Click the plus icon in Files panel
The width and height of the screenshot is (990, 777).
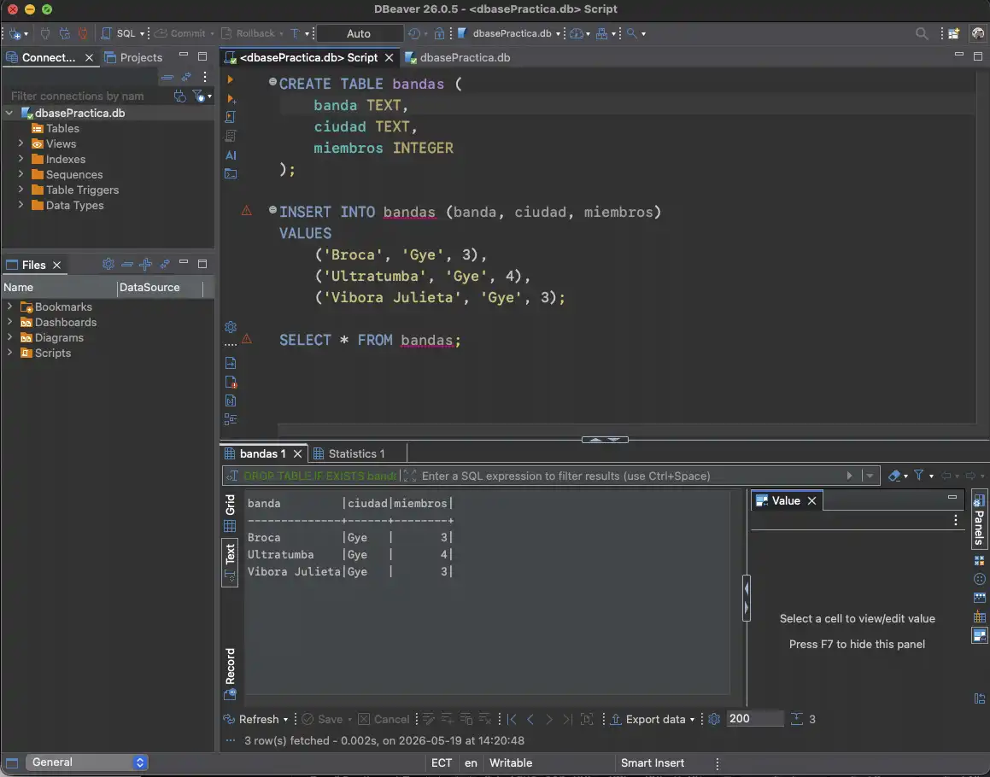click(145, 264)
